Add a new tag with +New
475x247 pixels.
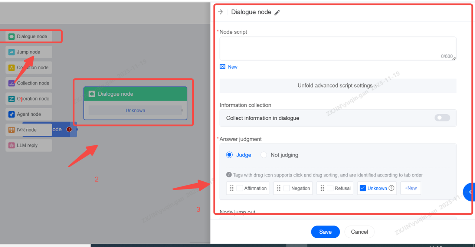click(x=410, y=188)
